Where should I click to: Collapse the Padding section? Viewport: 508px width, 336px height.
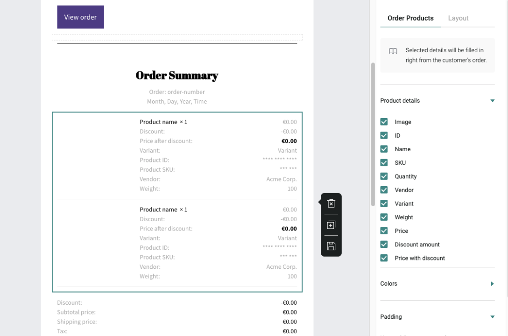(x=492, y=317)
